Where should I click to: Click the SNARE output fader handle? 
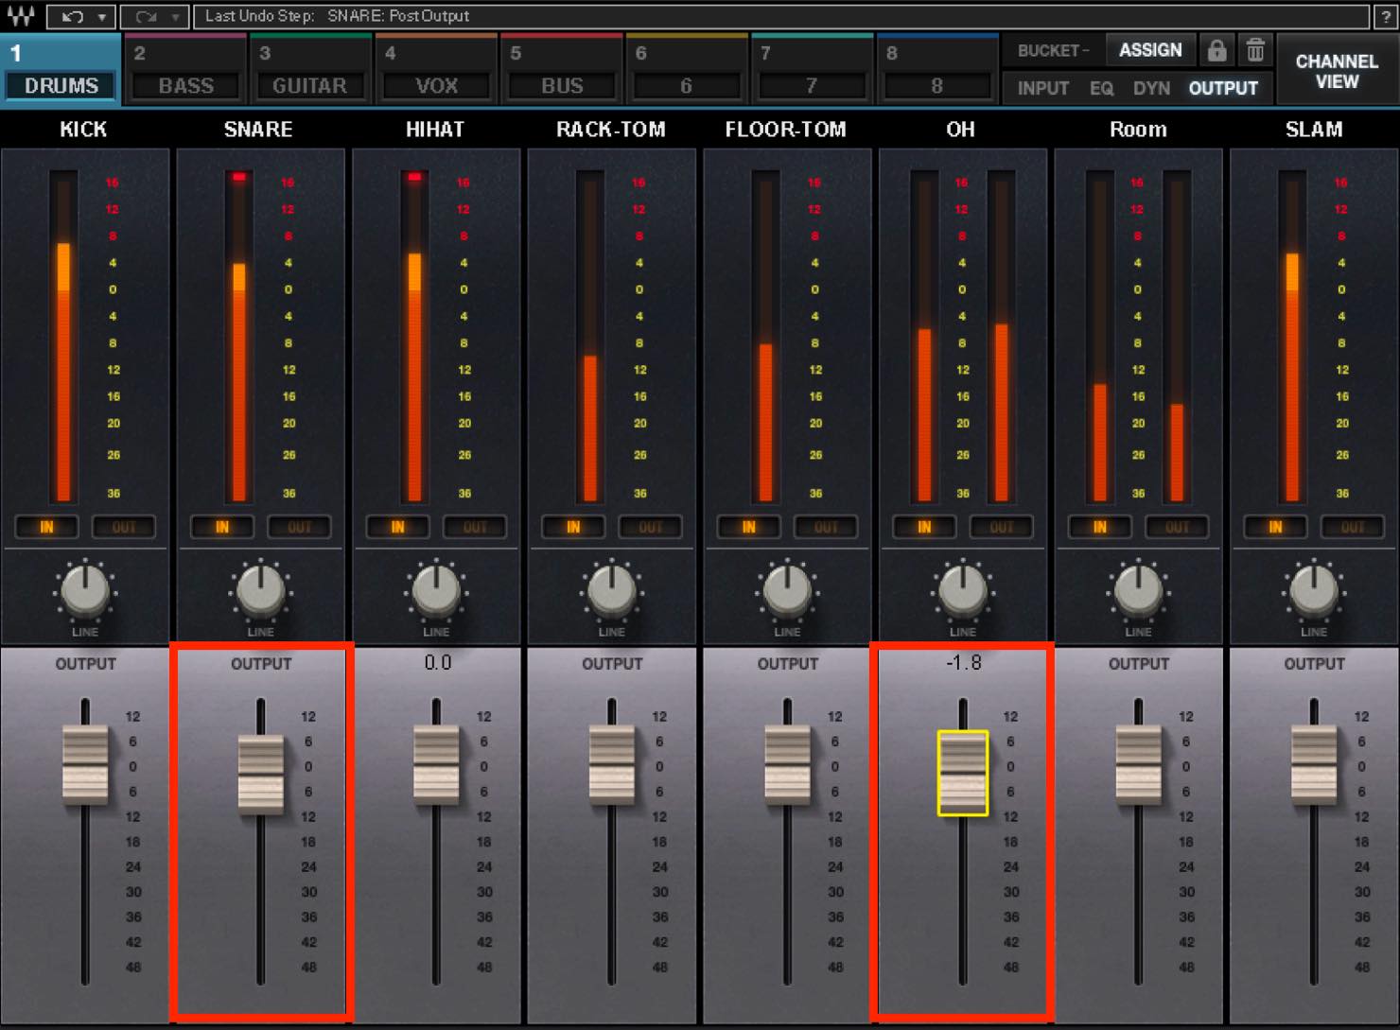(x=260, y=775)
